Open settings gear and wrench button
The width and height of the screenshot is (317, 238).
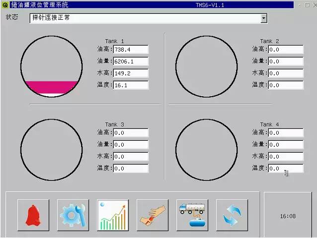[x=73, y=215]
